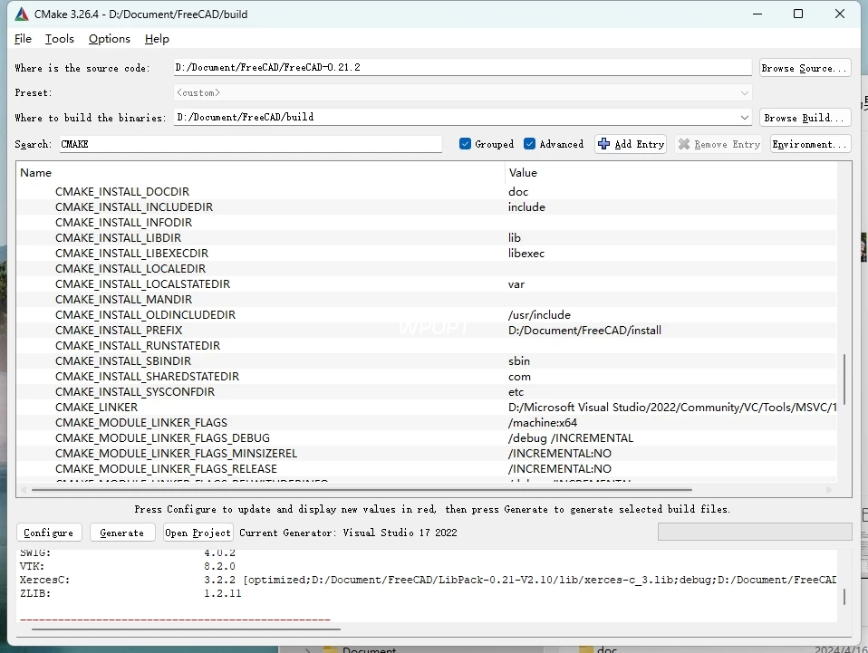Click the Browse Source button
The image size is (868, 653).
(805, 68)
